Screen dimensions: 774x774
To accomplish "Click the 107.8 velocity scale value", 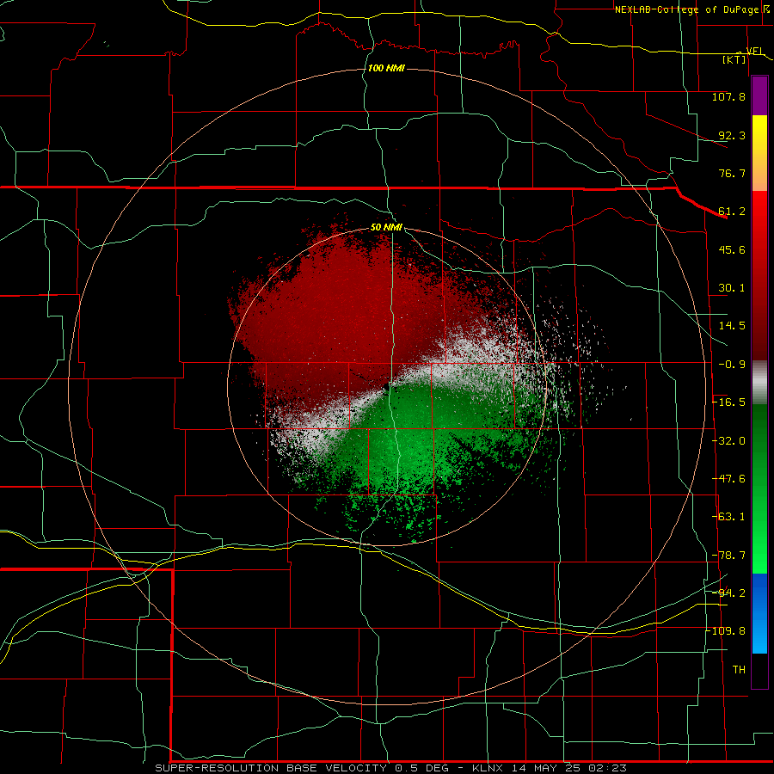I will coord(728,96).
